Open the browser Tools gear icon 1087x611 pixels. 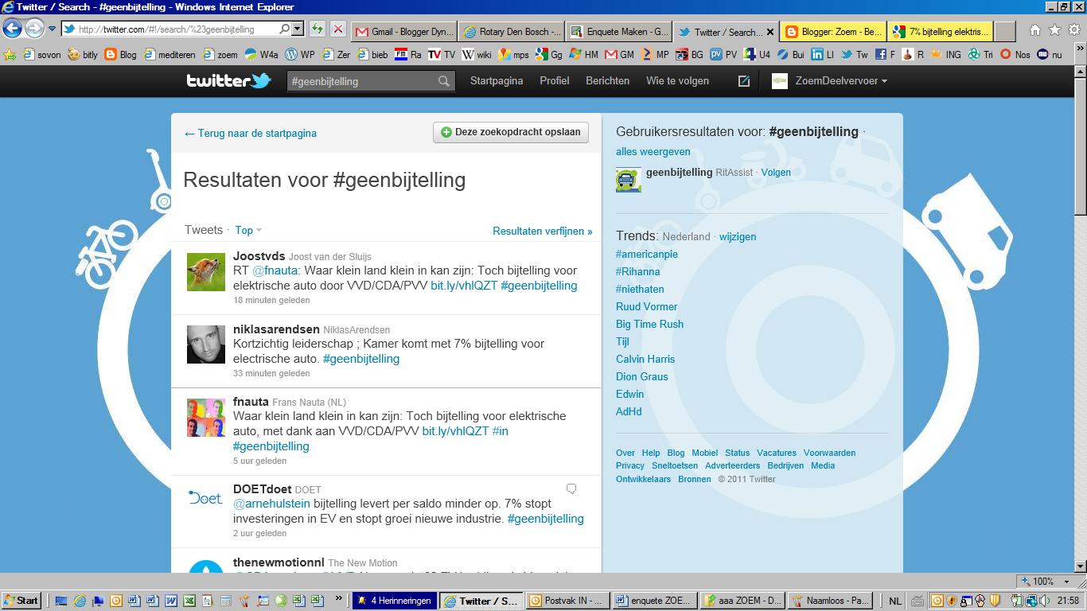1074,30
